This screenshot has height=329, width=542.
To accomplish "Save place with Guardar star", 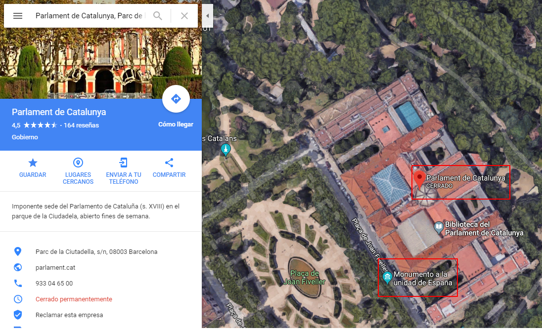I will tap(33, 168).
